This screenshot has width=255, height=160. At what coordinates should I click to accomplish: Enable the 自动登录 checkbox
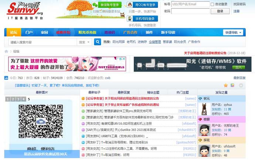pos(212,4)
